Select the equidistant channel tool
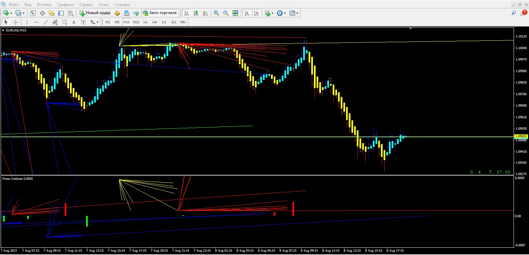This screenshot has width=529, height=255. point(55,22)
